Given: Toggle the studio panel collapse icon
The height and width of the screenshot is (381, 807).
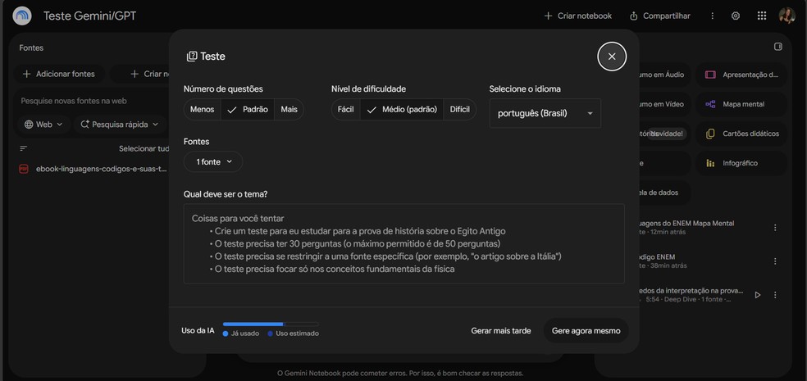Looking at the screenshot, I should (x=777, y=47).
